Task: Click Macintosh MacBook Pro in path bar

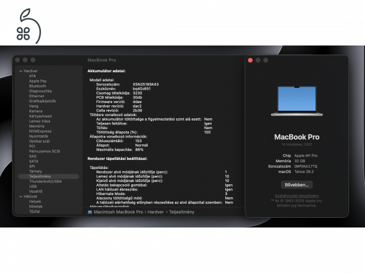Action: click(x=118, y=212)
